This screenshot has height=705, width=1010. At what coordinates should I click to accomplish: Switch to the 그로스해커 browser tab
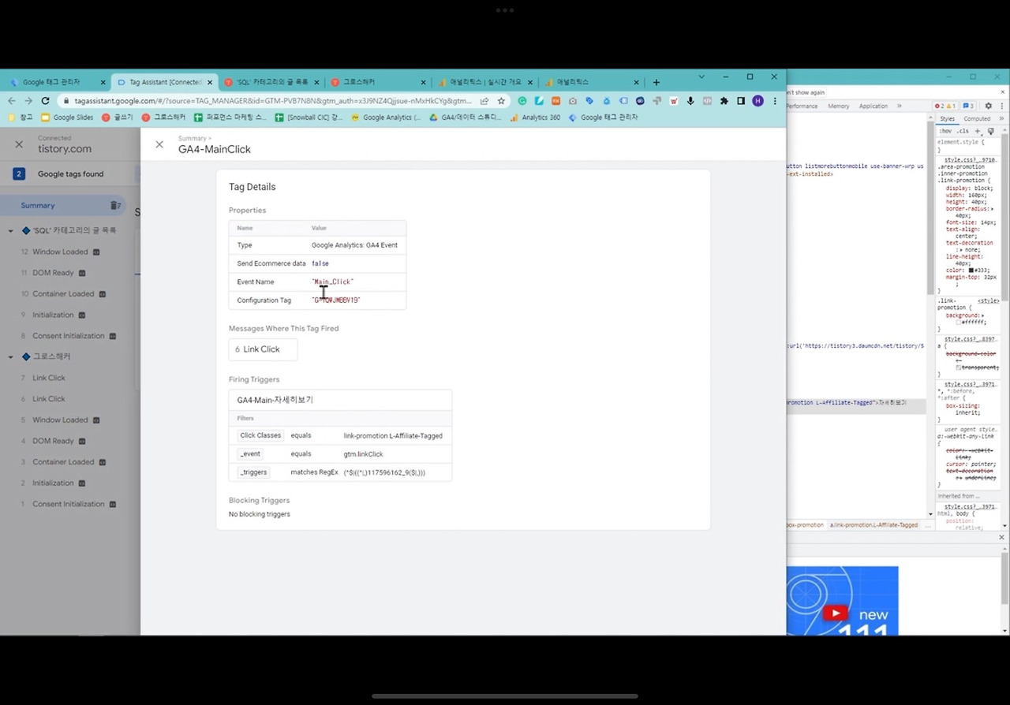coord(378,82)
